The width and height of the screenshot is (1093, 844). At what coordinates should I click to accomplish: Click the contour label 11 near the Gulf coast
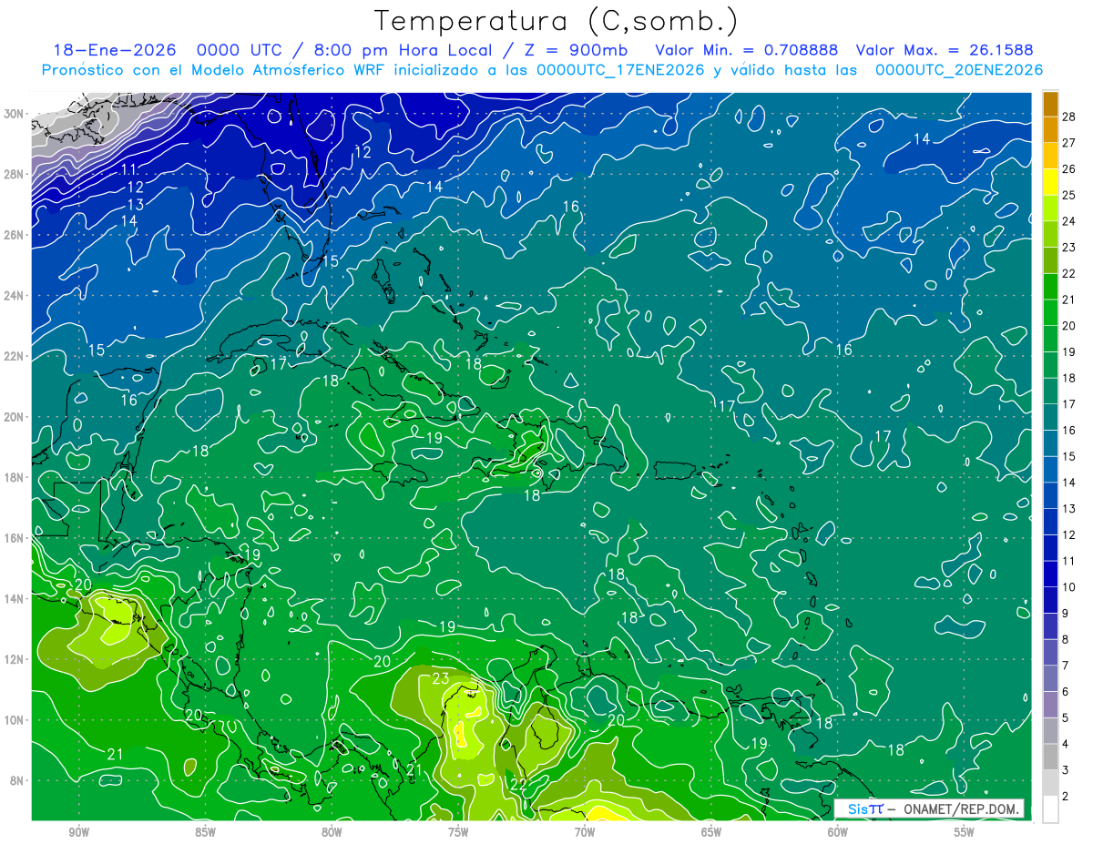pos(129,169)
